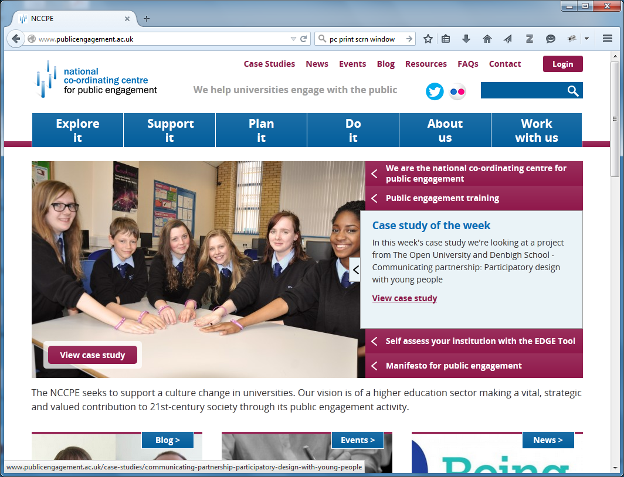Bookmark the page via the star icon
This screenshot has width=624, height=477.
[x=428, y=39]
